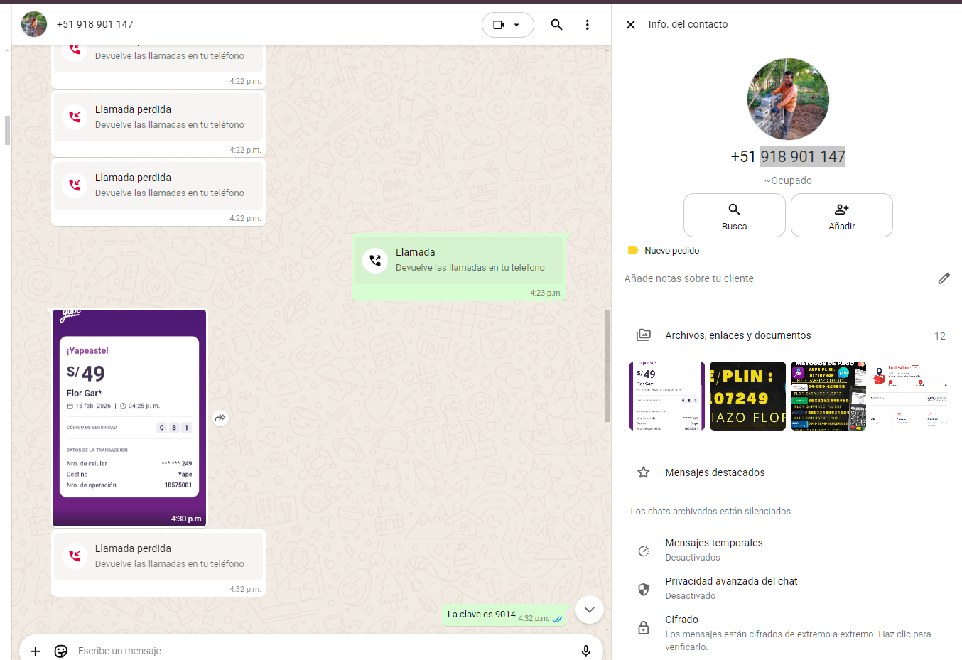The height and width of the screenshot is (660, 962).
Task: Open Archivos, enlaces y documentos
Action: click(737, 335)
